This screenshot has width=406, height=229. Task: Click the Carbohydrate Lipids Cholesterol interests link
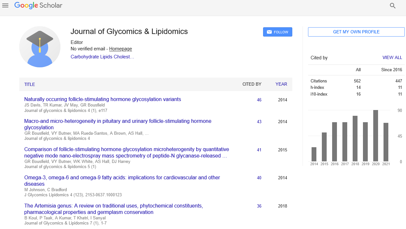click(102, 57)
